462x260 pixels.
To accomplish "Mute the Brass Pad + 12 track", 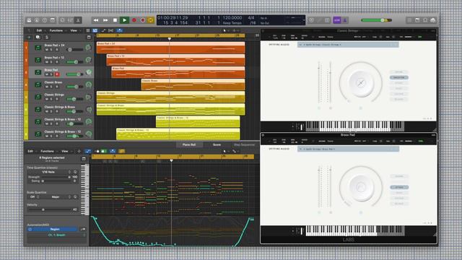I will point(46,62).
